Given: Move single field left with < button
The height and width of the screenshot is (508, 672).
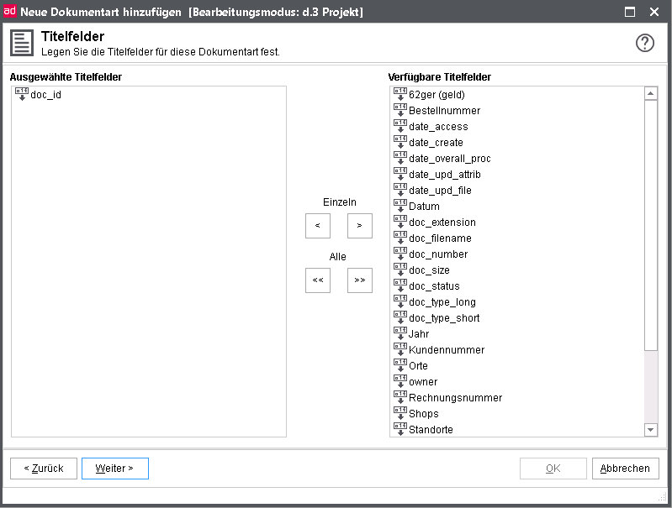Looking at the screenshot, I should [x=317, y=226].
